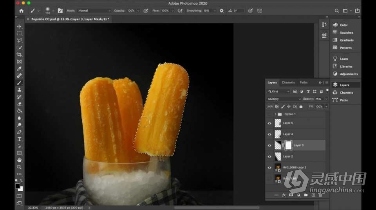Open the Layers panel flyout menu

(x=327, y=83)
